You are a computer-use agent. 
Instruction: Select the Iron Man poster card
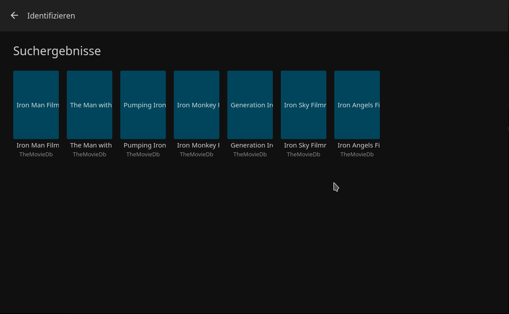(x=36, y=105)
